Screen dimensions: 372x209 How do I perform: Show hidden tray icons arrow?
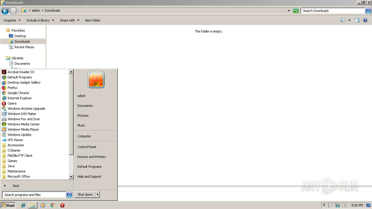click(x=324, y=205)
